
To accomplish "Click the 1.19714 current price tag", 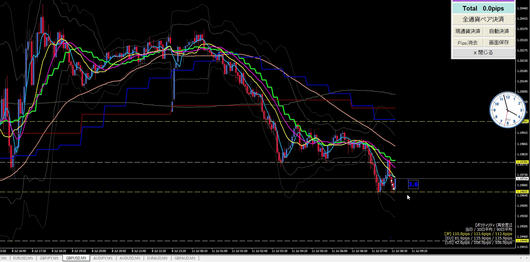I will coord(522,179).
